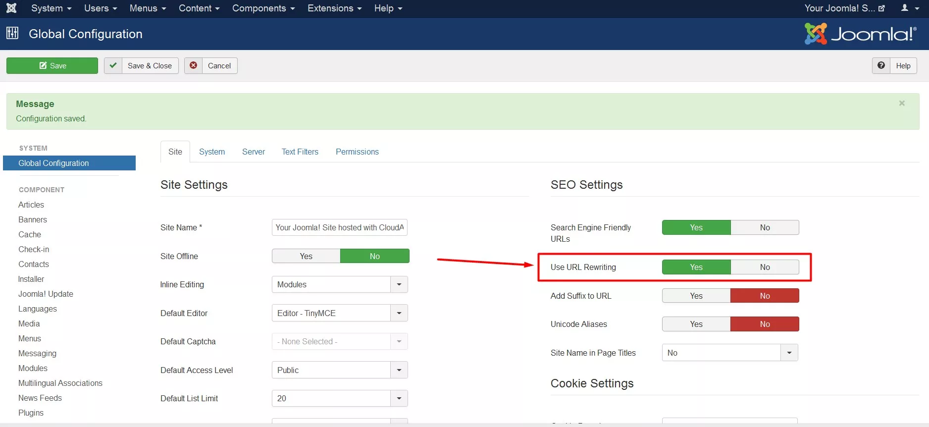Click the Global Configuration sliders icon

(x=12, y=33)
